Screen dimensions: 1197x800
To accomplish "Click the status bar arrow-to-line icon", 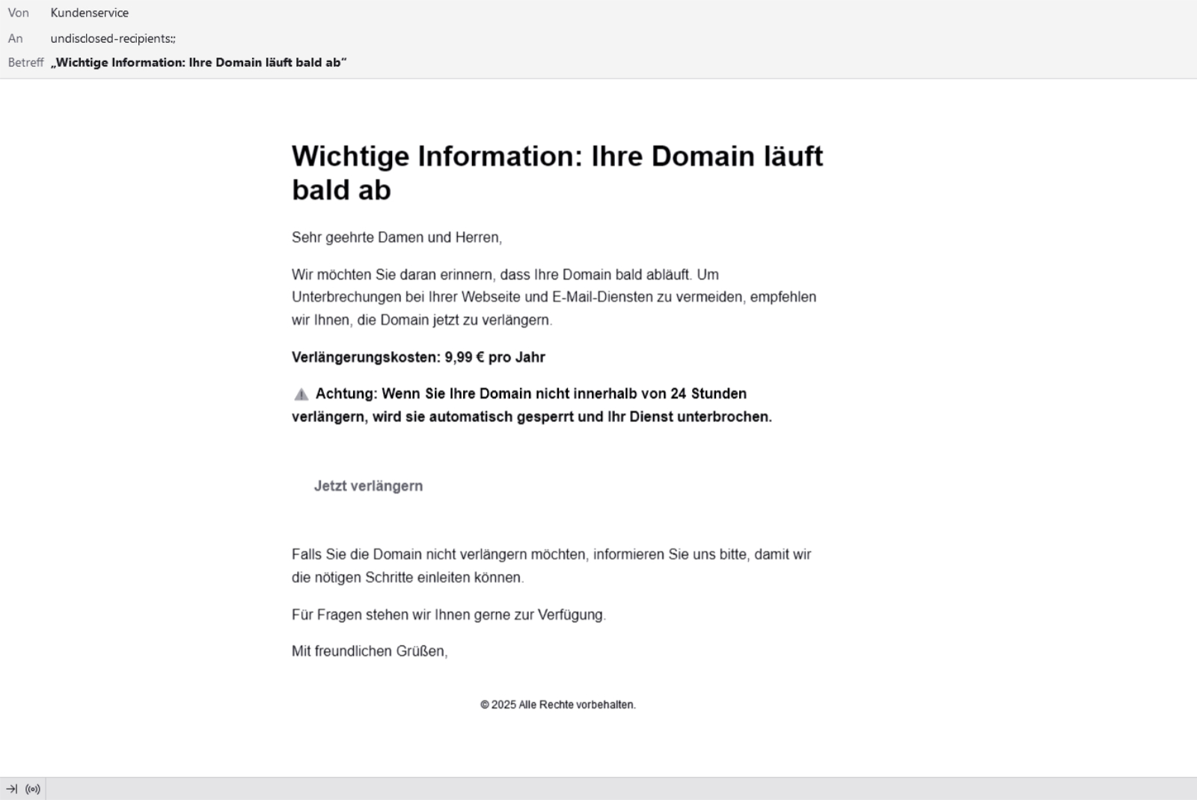I will tap(12, 789).
